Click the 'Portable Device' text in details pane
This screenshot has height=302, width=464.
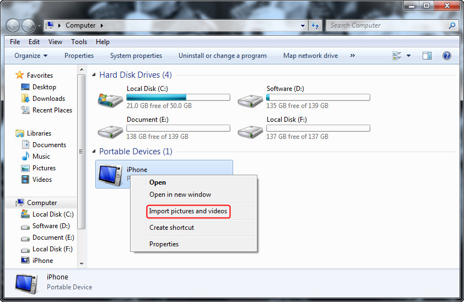point(69,287)
